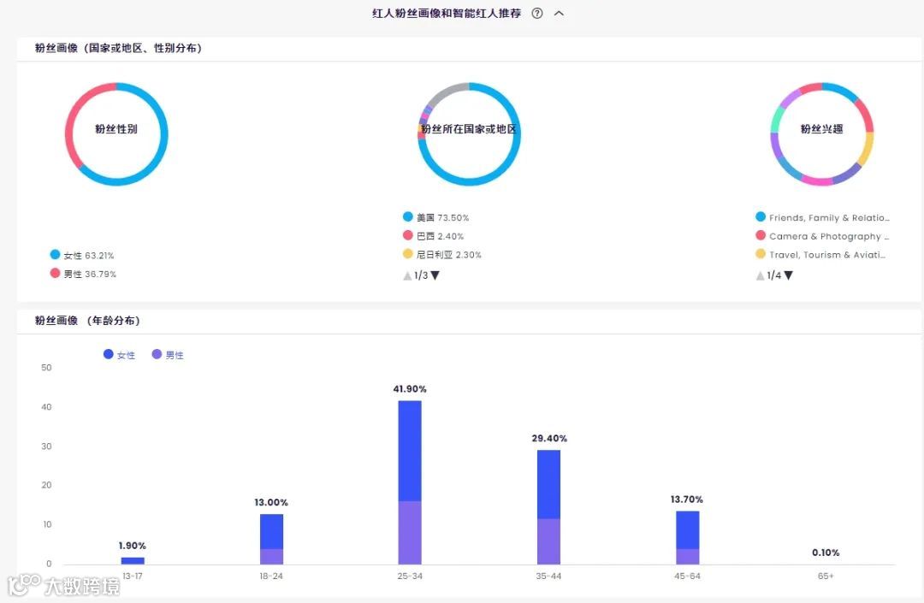Click the 粉丝所在国家或地区 donut chart
Viewport: 924px width, 603px height.
click(x=469, y=133)
